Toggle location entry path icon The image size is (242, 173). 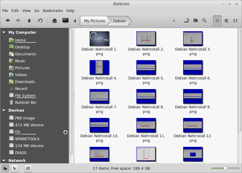(186, 21)
